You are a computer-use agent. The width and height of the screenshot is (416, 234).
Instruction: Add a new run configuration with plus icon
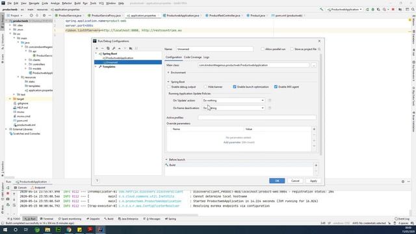pos(97,48)
